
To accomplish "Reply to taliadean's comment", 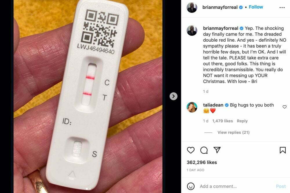I will (x=242, y=121).
